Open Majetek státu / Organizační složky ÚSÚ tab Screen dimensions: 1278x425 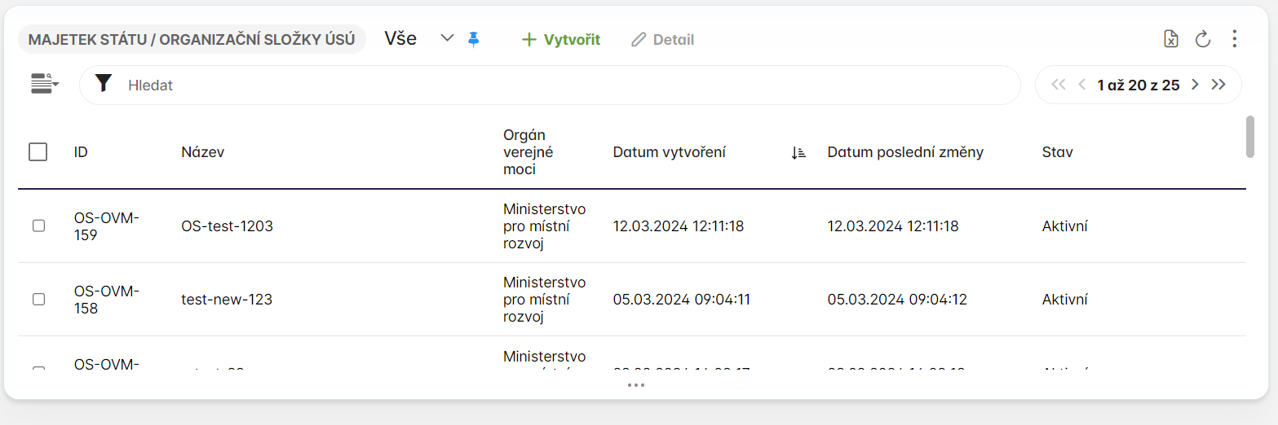pyautogui.click(x=192, y=40)
